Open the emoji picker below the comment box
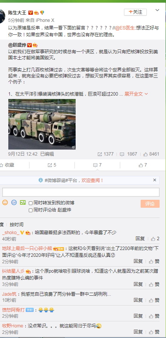166x338 pixels. [5, 202]
